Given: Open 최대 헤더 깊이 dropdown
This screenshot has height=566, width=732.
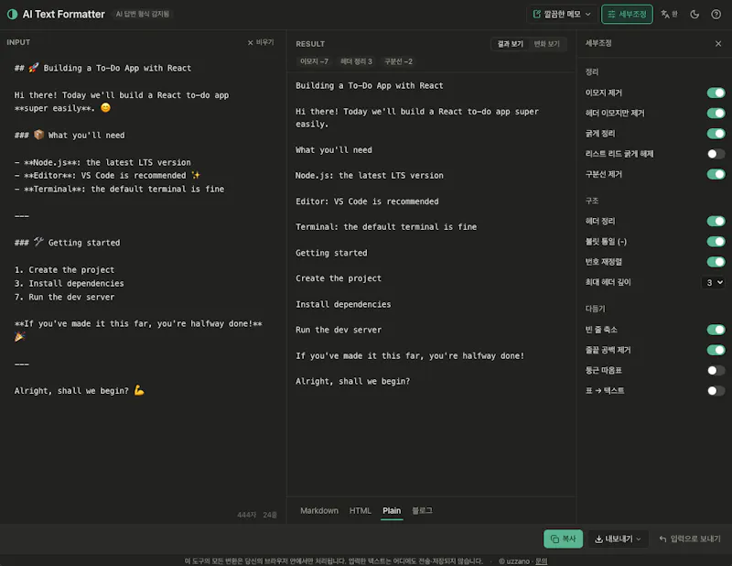Looking at the screenshot, I should coord(714,282).
